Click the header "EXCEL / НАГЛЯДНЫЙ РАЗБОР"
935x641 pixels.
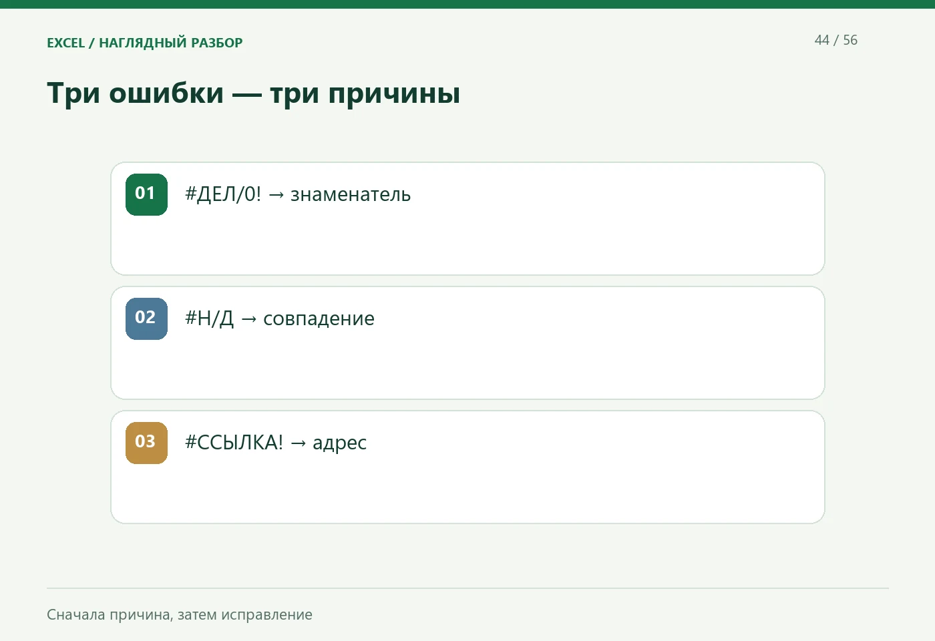point(145,43)
